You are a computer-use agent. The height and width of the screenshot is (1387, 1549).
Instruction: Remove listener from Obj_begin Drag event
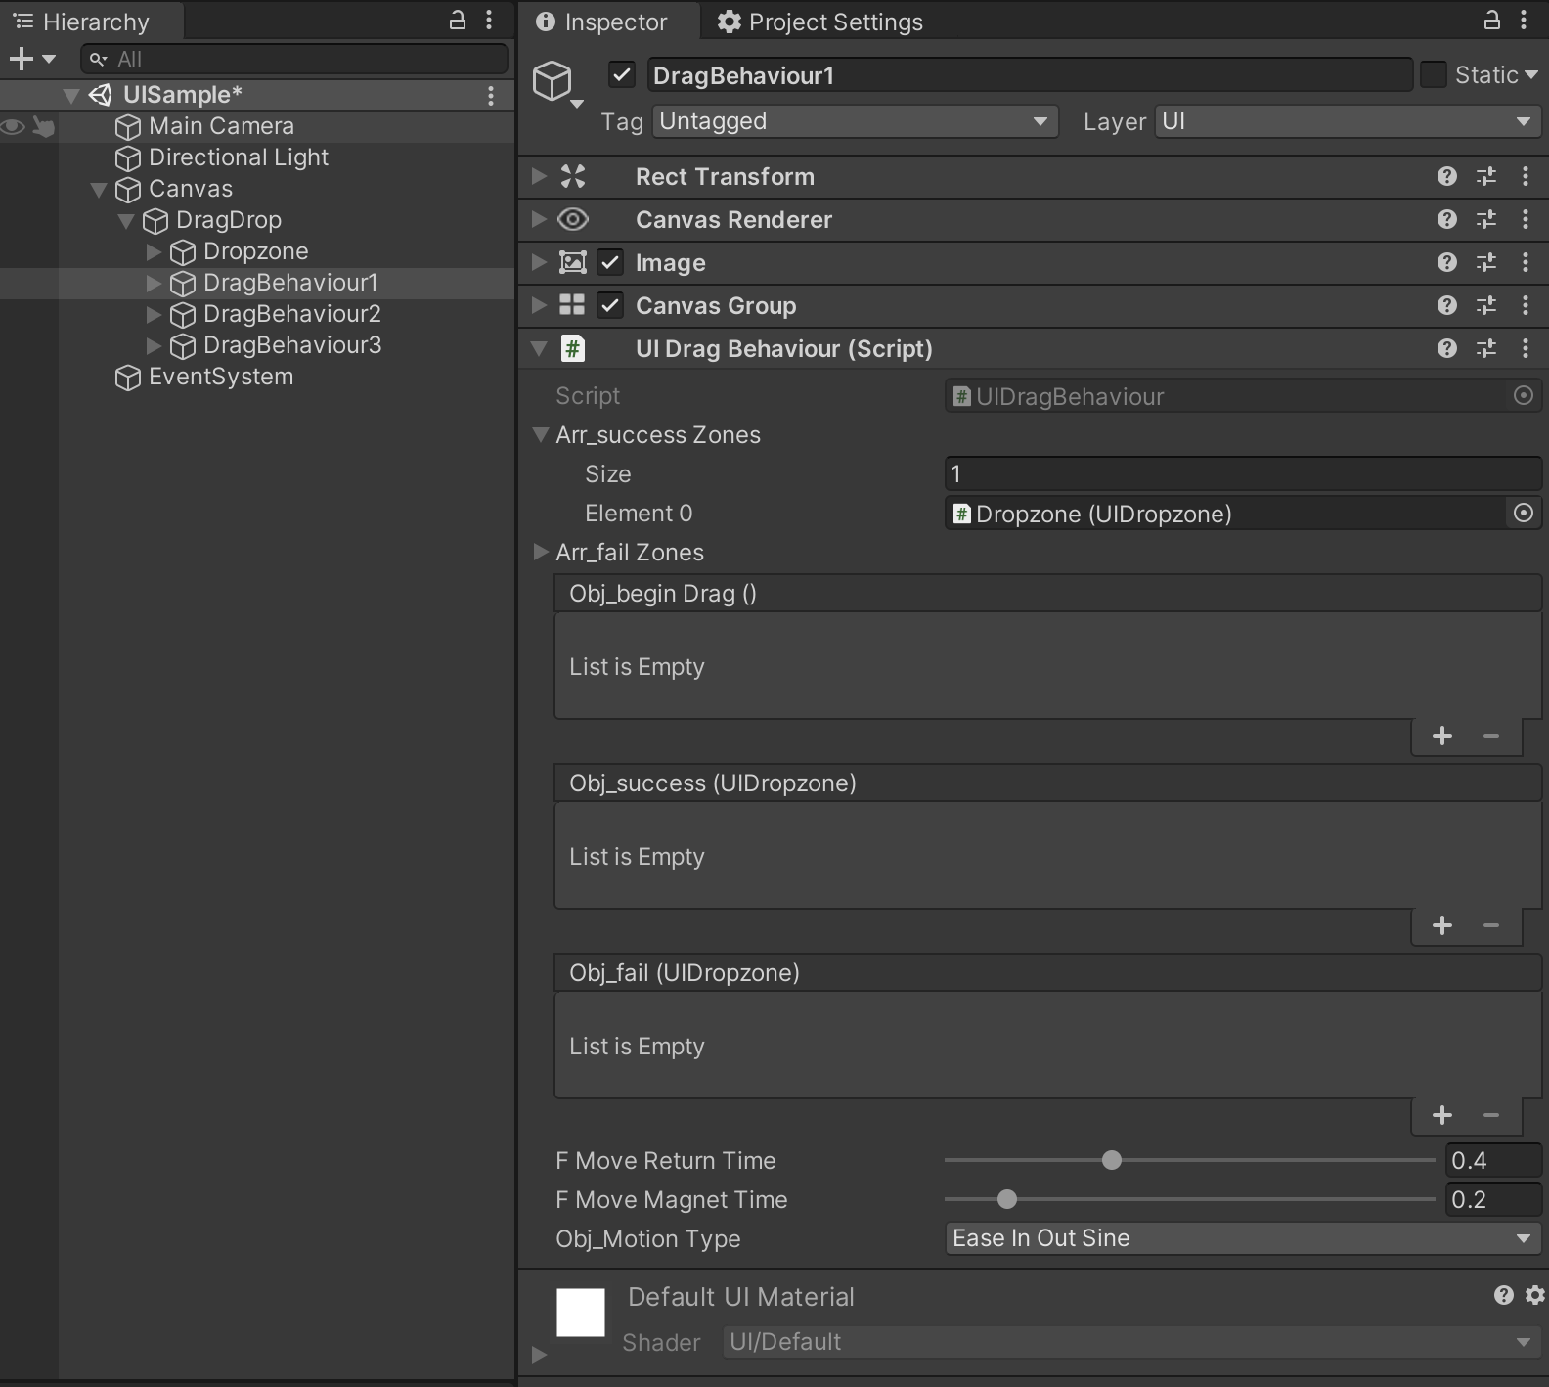coord(1491,736)
